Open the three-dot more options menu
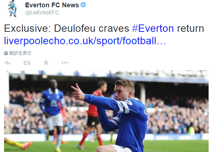Viewport: 217px width, 152px height. (x=65, y=63)
